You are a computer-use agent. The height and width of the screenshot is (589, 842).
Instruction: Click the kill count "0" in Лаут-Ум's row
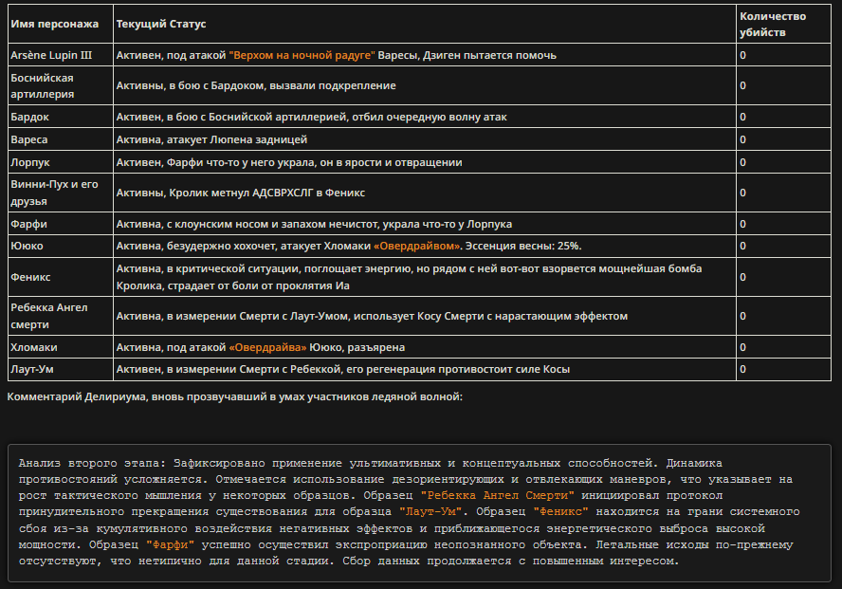[x=742, y=369]
